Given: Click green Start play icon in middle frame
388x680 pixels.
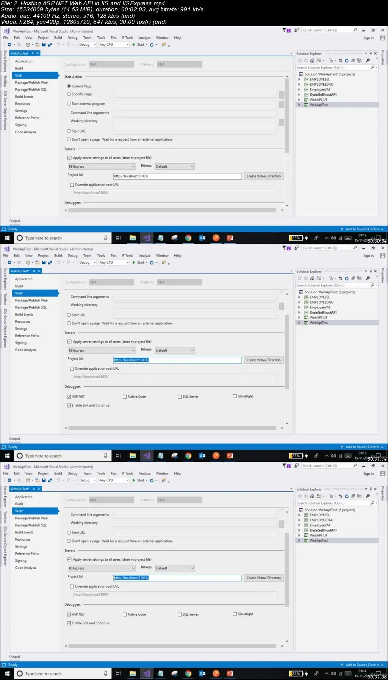Looking at the screenshot, I should [134, 263].
